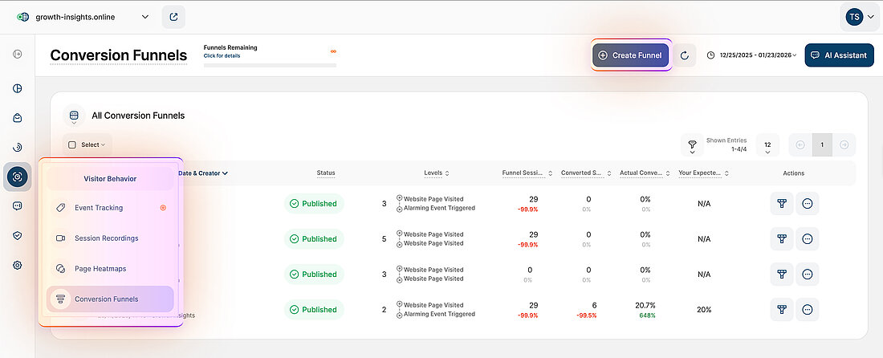Sort by Levels column
The height and width of the screenshot is (358, 883).
click(x=437, y=173)
